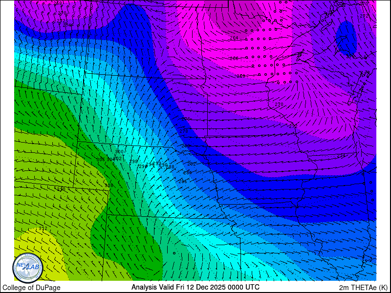Screen dimensions: 391x293
Task: Click the 266 contour label
Action: tap(234, 58)
